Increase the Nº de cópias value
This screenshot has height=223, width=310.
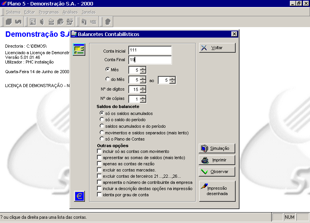click(143, 97)
